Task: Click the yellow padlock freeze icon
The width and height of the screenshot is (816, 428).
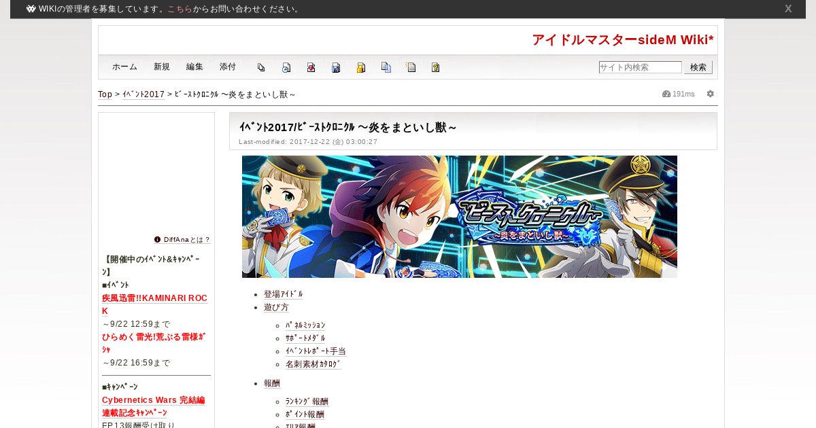Action: 361,67
